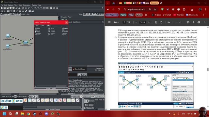This screenshot has width=209, height=117.
Task: Toggle the DNS filter checkbox
Action: point(36,31)
